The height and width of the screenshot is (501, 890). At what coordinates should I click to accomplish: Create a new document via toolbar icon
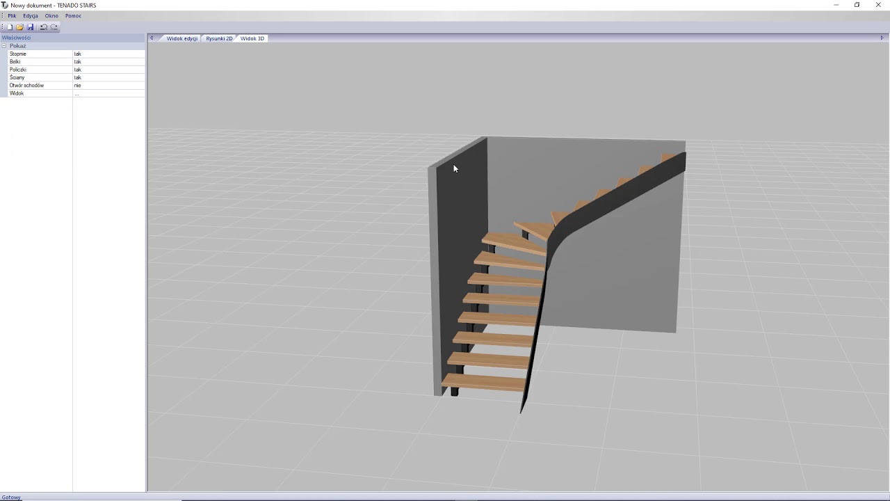[10, 27]
